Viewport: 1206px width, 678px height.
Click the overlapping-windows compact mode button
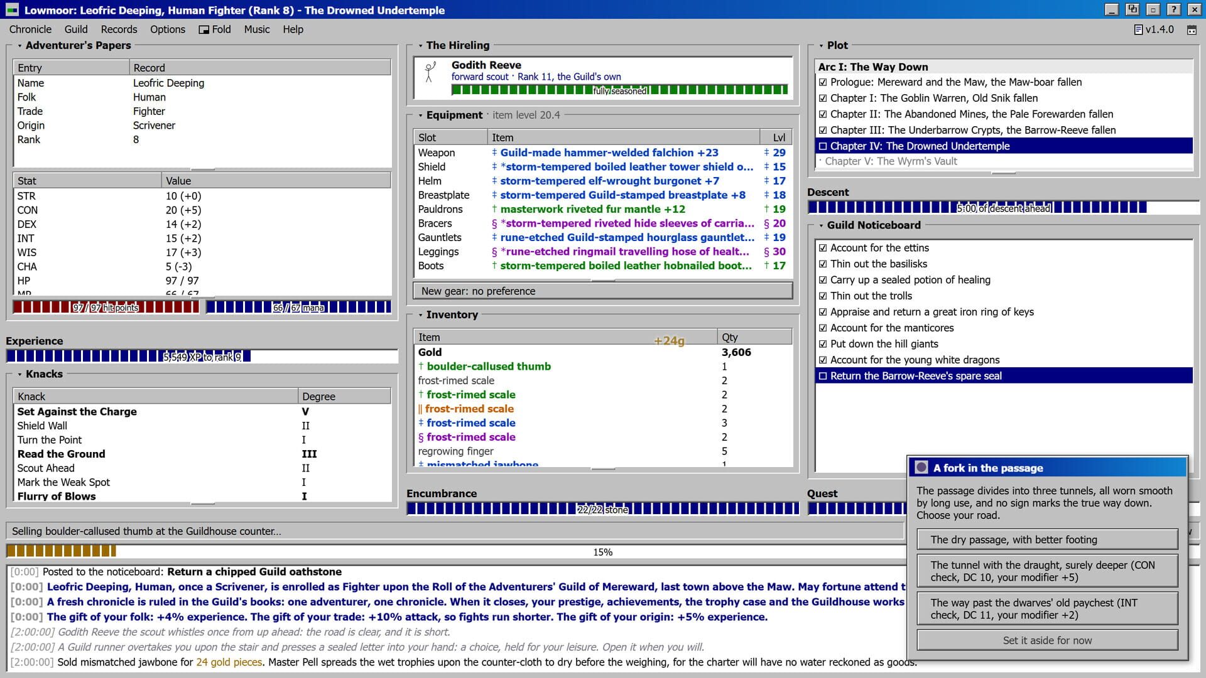tap(1132, 9)
